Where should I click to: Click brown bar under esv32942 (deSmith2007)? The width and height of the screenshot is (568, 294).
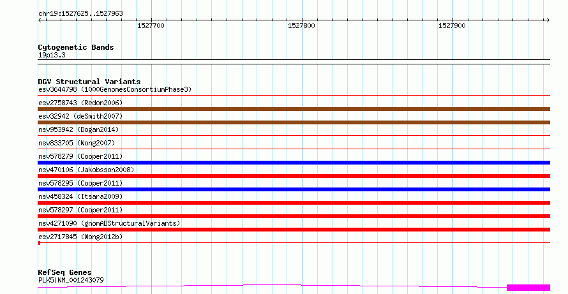point(294,122)
